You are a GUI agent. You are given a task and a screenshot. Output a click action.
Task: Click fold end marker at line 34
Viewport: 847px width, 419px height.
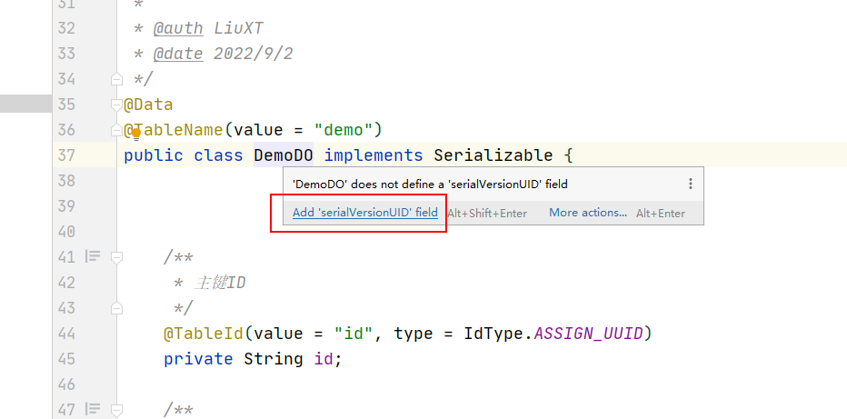coord(116,79)
